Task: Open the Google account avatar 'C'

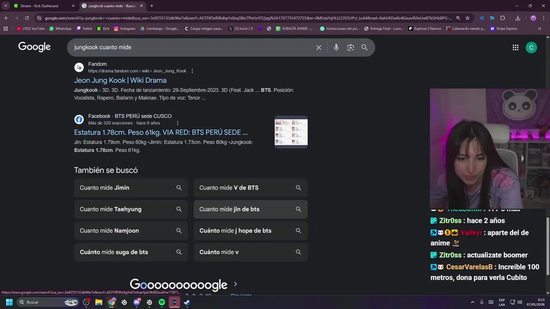Action: pyautogui.click(x=531, y=48)
